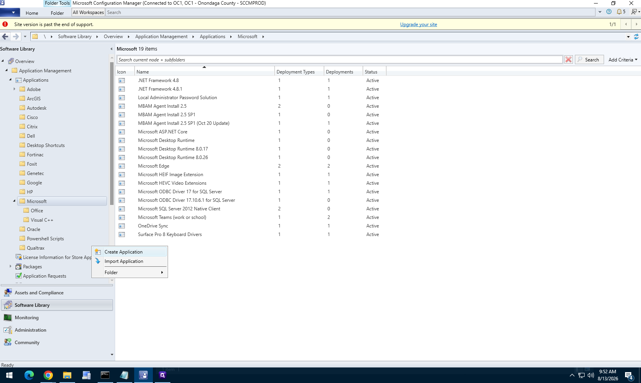Click the red alert icon in the warning bar

tap(5, 24)
